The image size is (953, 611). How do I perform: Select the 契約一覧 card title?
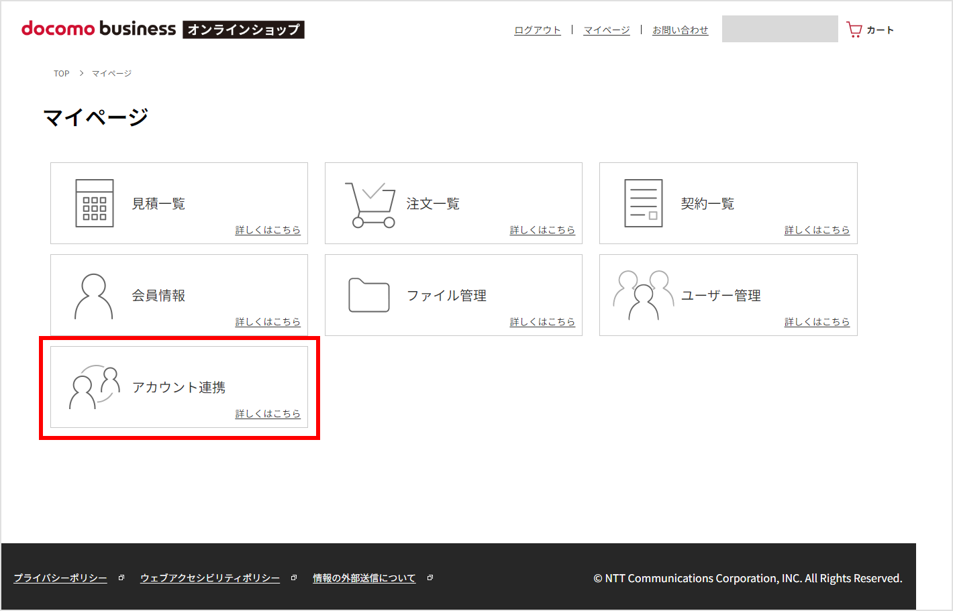[x=707, y=204]
